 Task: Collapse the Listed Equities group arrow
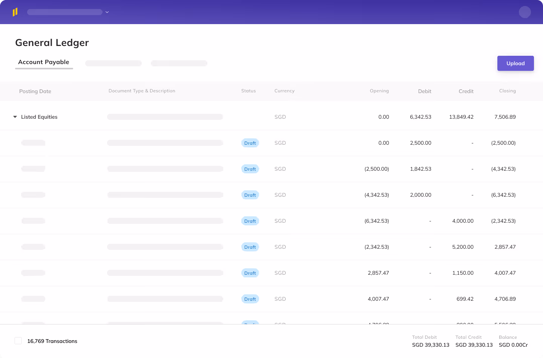(15, 117)
